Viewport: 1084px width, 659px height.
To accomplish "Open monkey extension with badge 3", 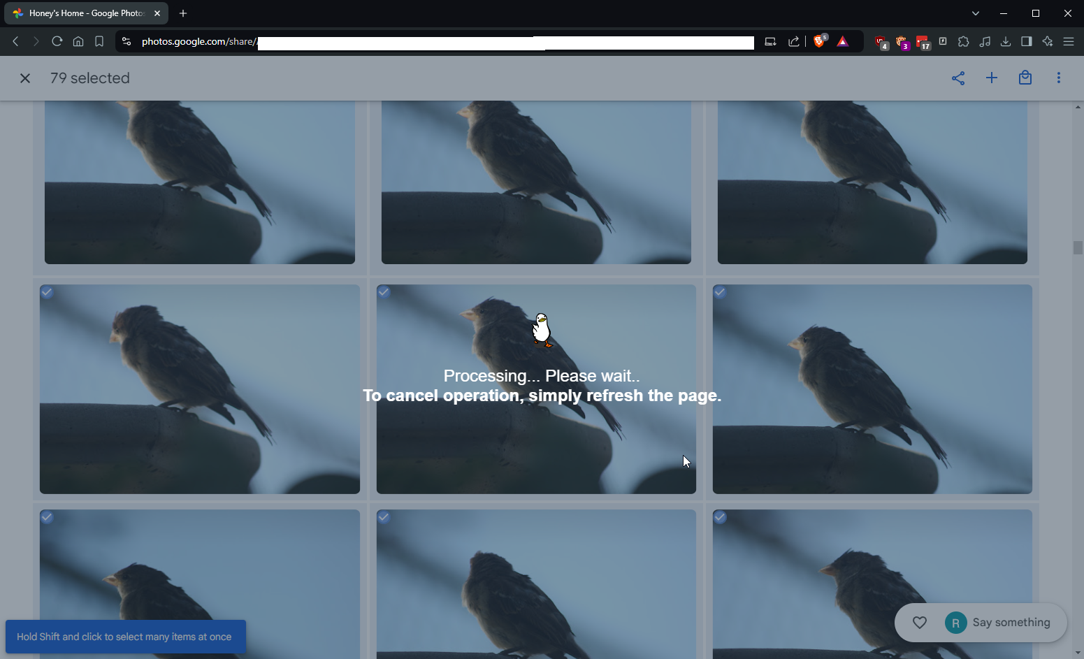I will (902, 42).
